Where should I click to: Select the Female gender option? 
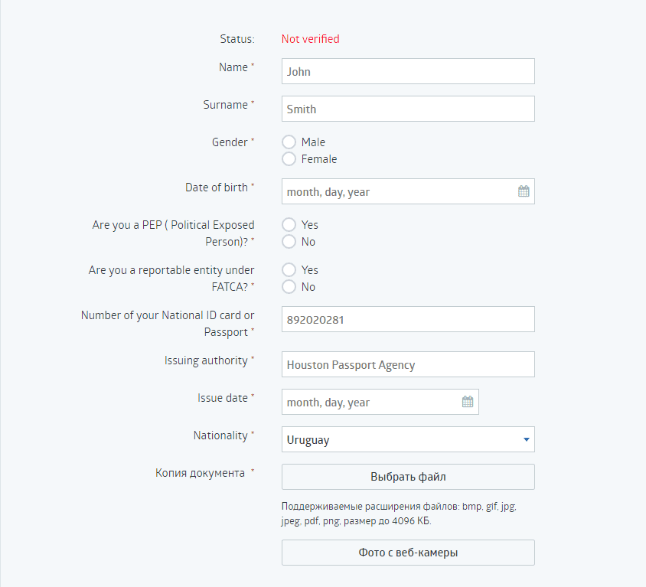(x=289, y=158)
